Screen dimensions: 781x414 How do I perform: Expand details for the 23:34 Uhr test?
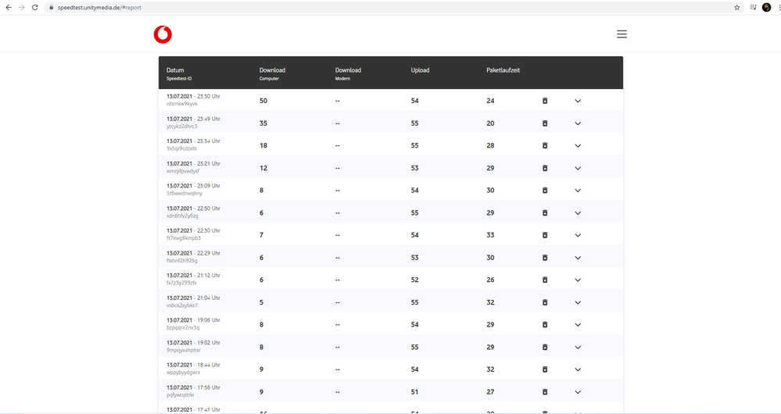(x=578, y=146)
